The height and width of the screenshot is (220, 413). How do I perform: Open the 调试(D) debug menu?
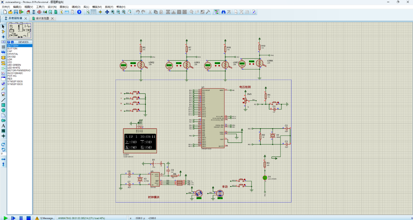(76, 7)
